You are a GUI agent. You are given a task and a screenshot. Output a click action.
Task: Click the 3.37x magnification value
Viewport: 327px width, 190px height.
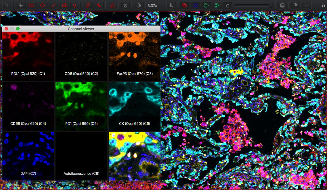[x=152, y=6]
